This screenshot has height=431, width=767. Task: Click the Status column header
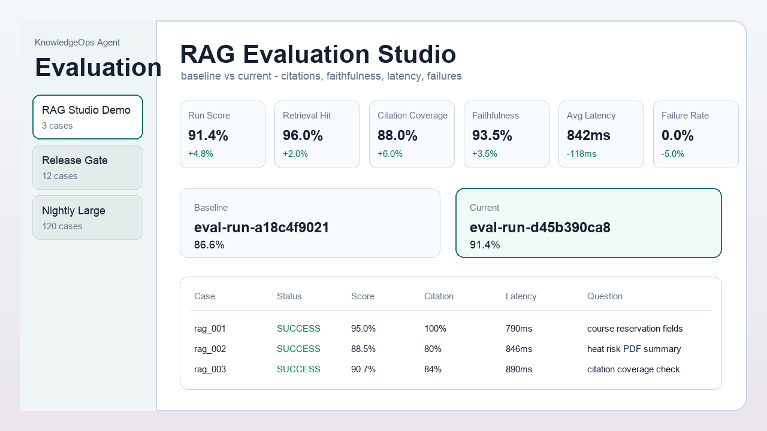click(289, 296)
